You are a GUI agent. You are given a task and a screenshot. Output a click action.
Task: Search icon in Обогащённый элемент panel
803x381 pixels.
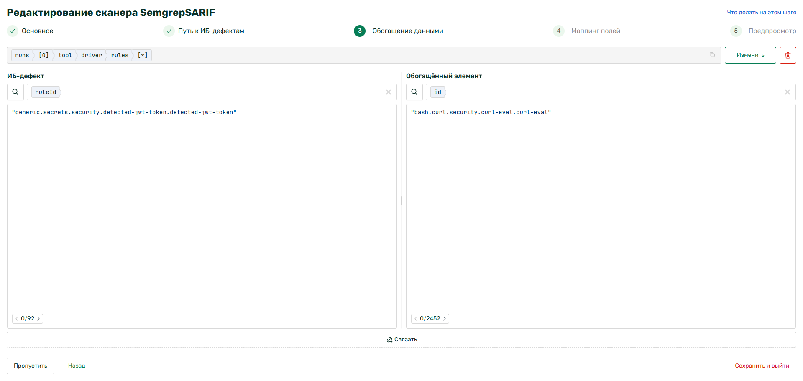414,92
